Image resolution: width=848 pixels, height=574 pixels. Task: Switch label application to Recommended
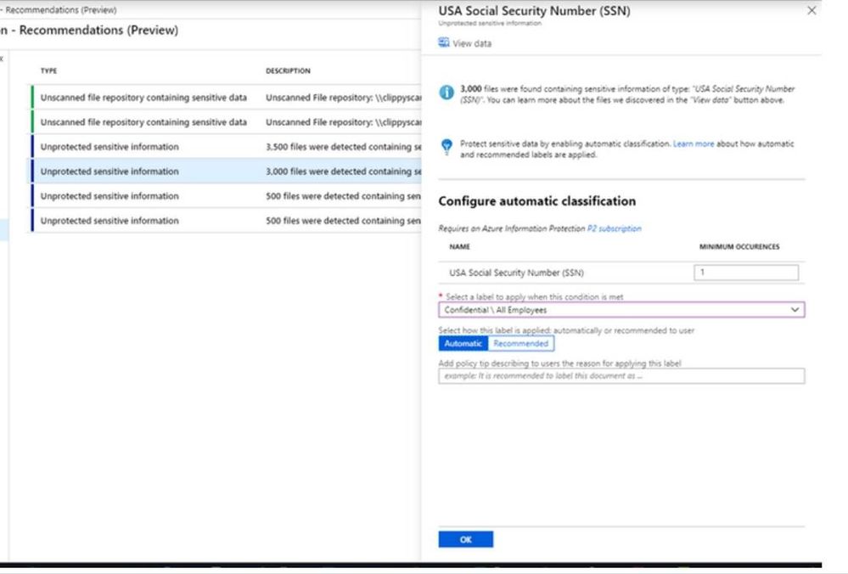click(x=520, y=344)
